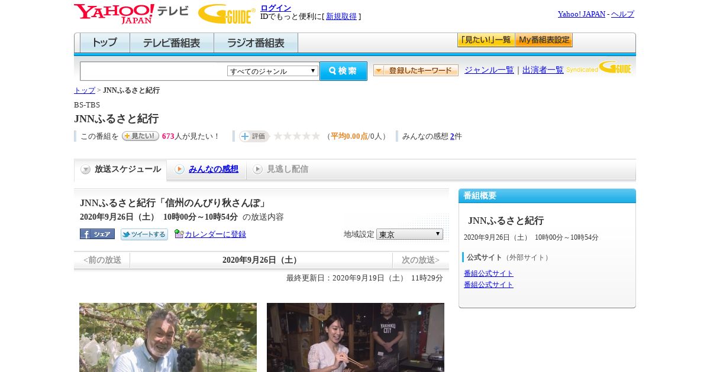This screenshot has width=710, height=372.
Task: Open the ラジオ番組表 navigation tab
Action: [x=256, y=43]
